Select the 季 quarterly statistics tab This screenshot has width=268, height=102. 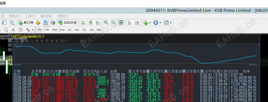tap(37, 41)
